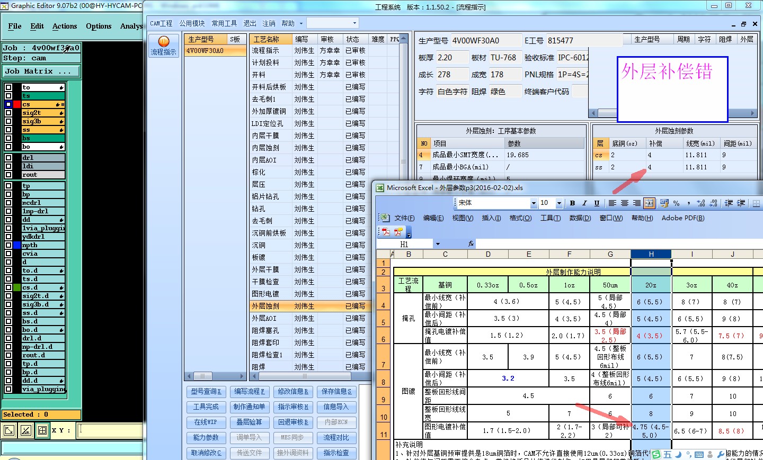The image size is (763, 460).
Task: Open the 格式(O) menu in Excel
Action: (520, 218)
